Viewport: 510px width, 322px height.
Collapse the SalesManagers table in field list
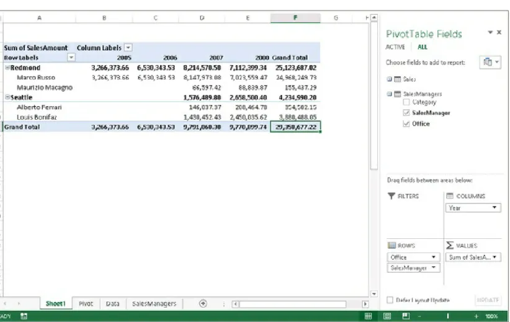[x=390, y=94]
